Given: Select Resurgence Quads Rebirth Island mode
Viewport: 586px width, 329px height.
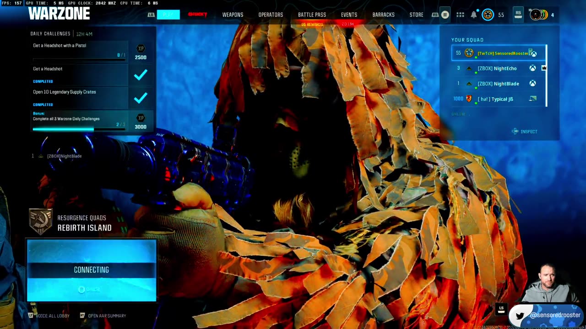Looking at the screenshot, I should (x=84, y=223).
